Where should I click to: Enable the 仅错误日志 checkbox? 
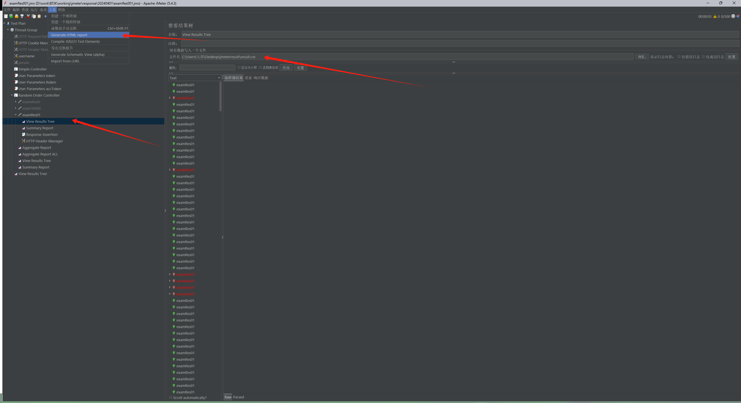click(679, 57)
